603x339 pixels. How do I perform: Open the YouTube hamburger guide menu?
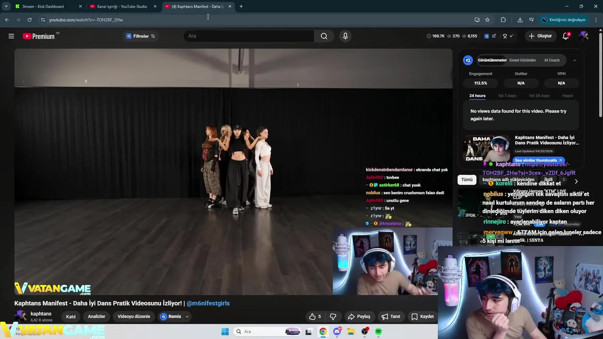11,36
